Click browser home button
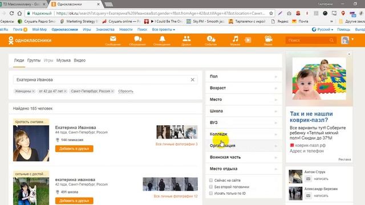The width and height of the screenshot is (365, 205). [x=19, y=13]
